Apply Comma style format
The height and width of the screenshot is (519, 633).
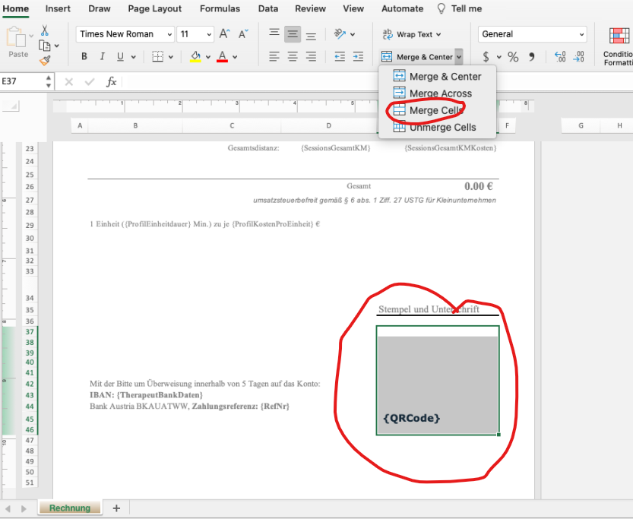tap(532, 57)
